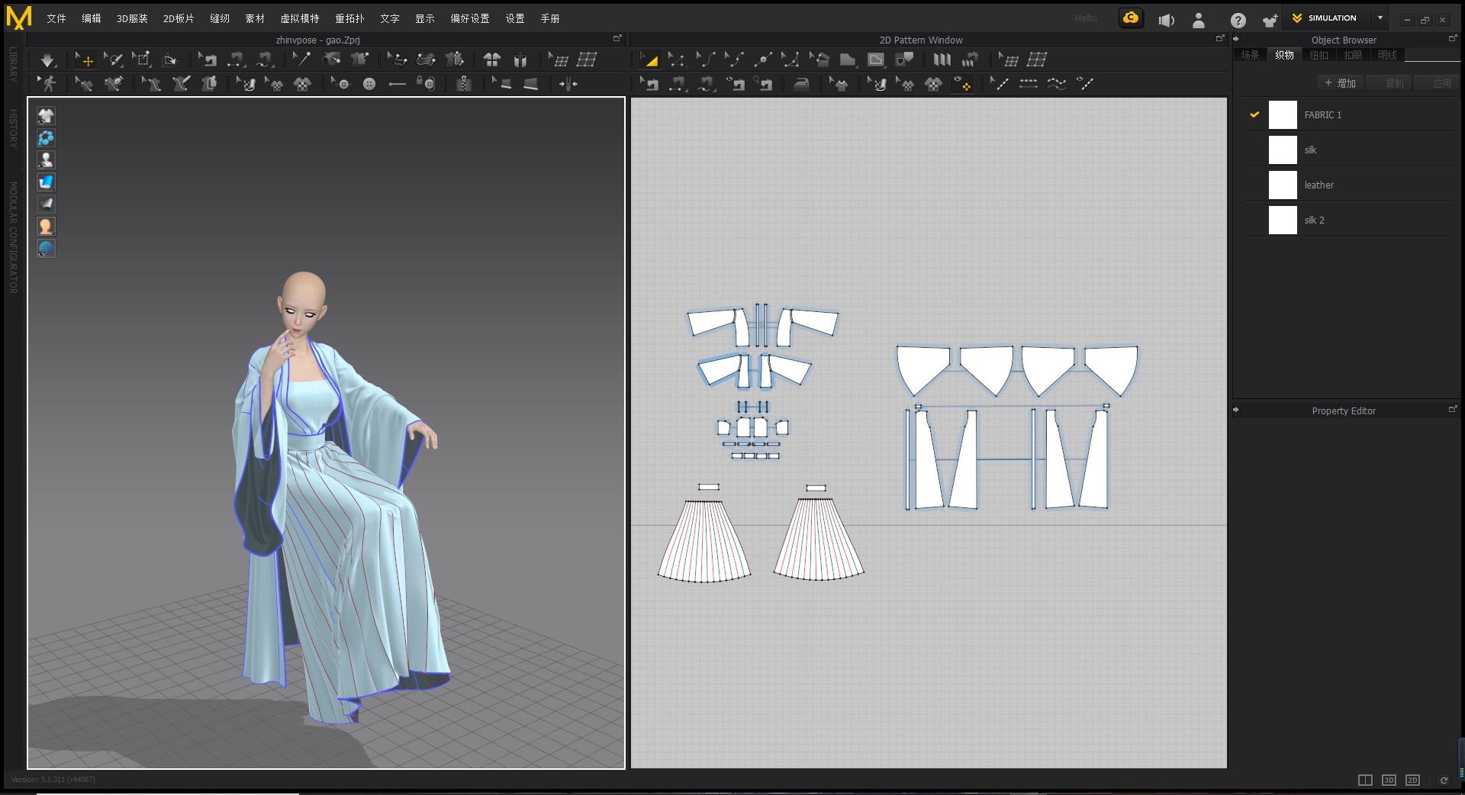Open the SIMULATION mode dropdown arrow
The image size is (1465, 795).
(1380, 18)
